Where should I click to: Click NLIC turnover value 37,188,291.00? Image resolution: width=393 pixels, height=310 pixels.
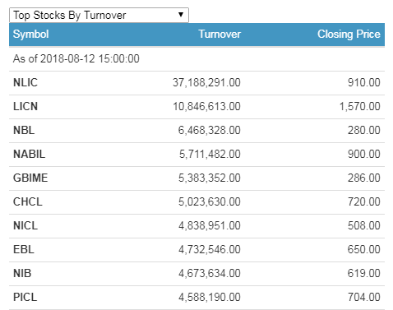coord(206,82)
